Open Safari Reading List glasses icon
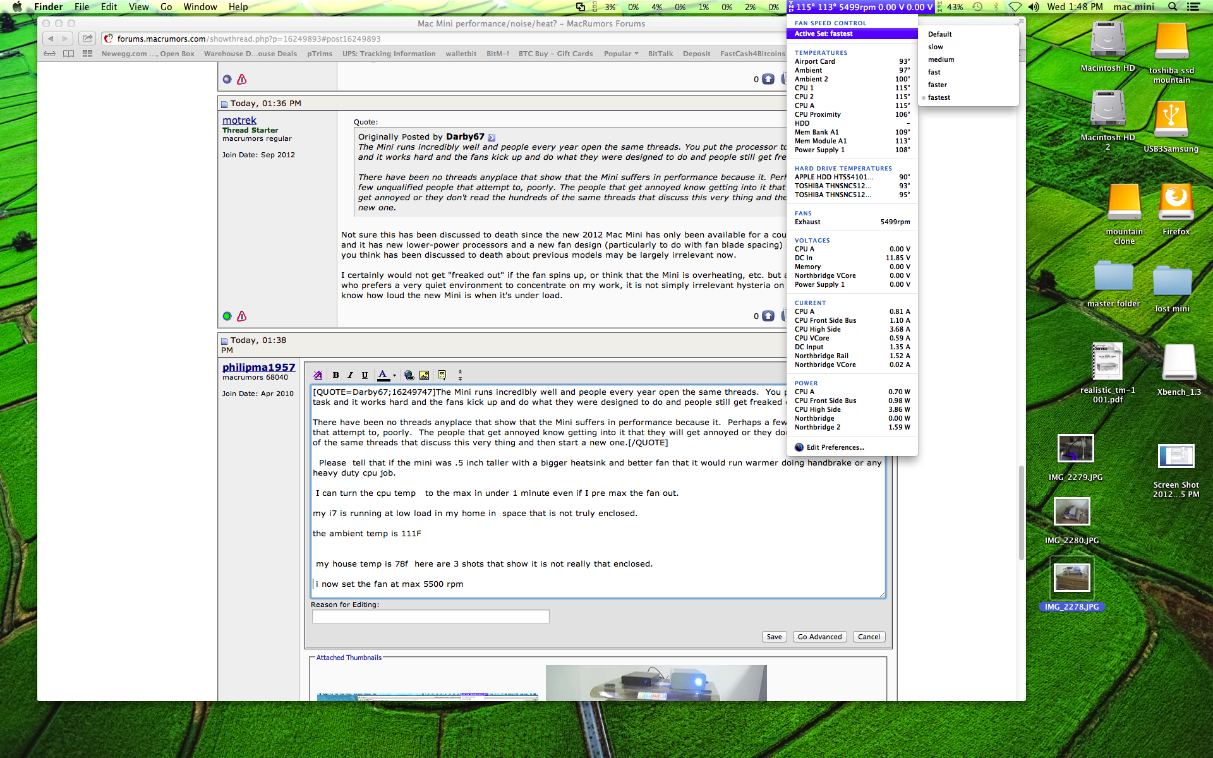The width and height of the screenshot is (1213, 758). [x=49, y=54]
